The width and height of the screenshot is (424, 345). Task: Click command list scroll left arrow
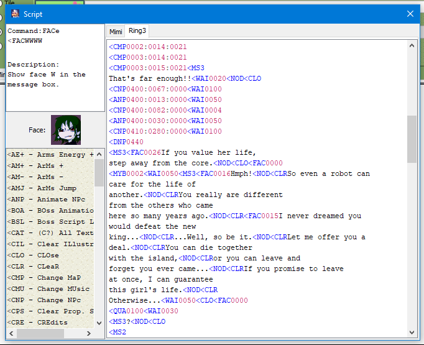click(11, 333)
